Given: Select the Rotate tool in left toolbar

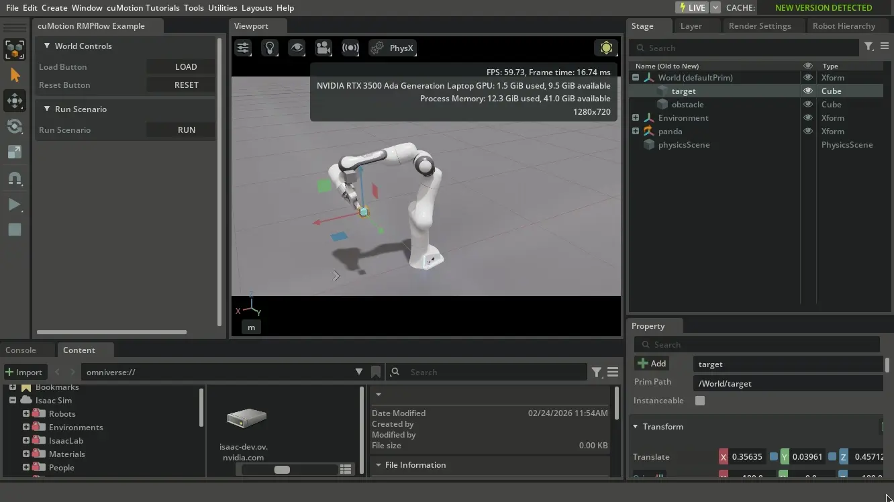Looking at the screenshot, I should point(15,127).
